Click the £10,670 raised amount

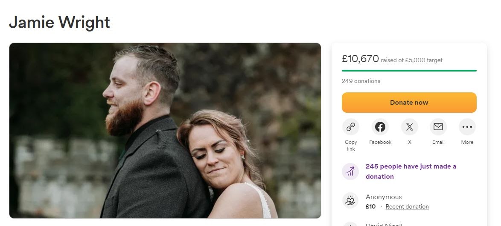coord(360,59)
